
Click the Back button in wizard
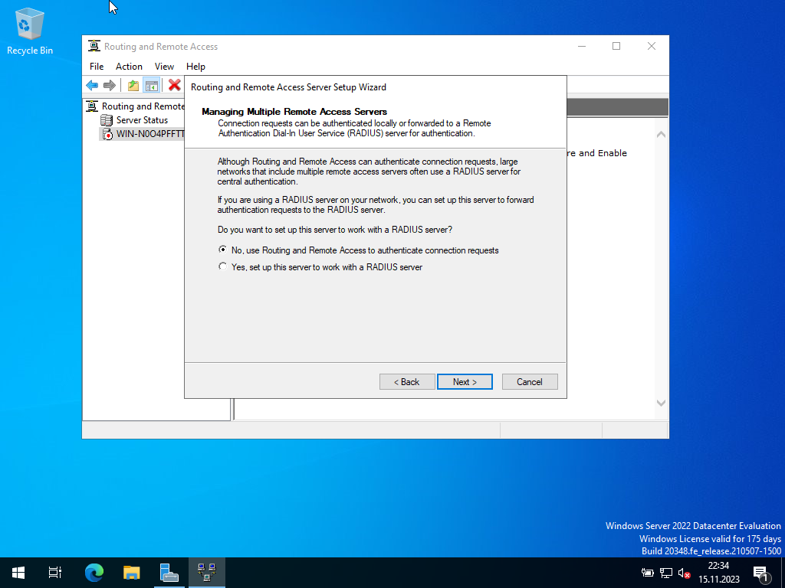[407, 381]
